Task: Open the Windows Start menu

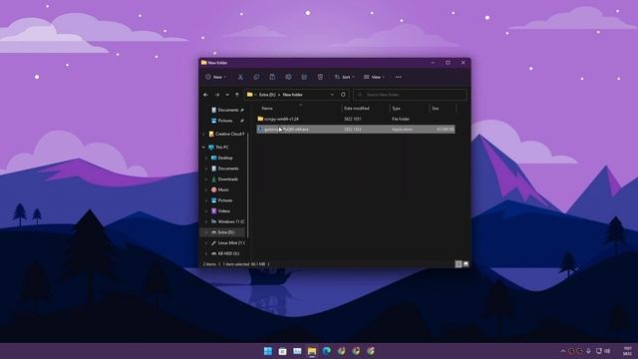Action: click(268, 351)
